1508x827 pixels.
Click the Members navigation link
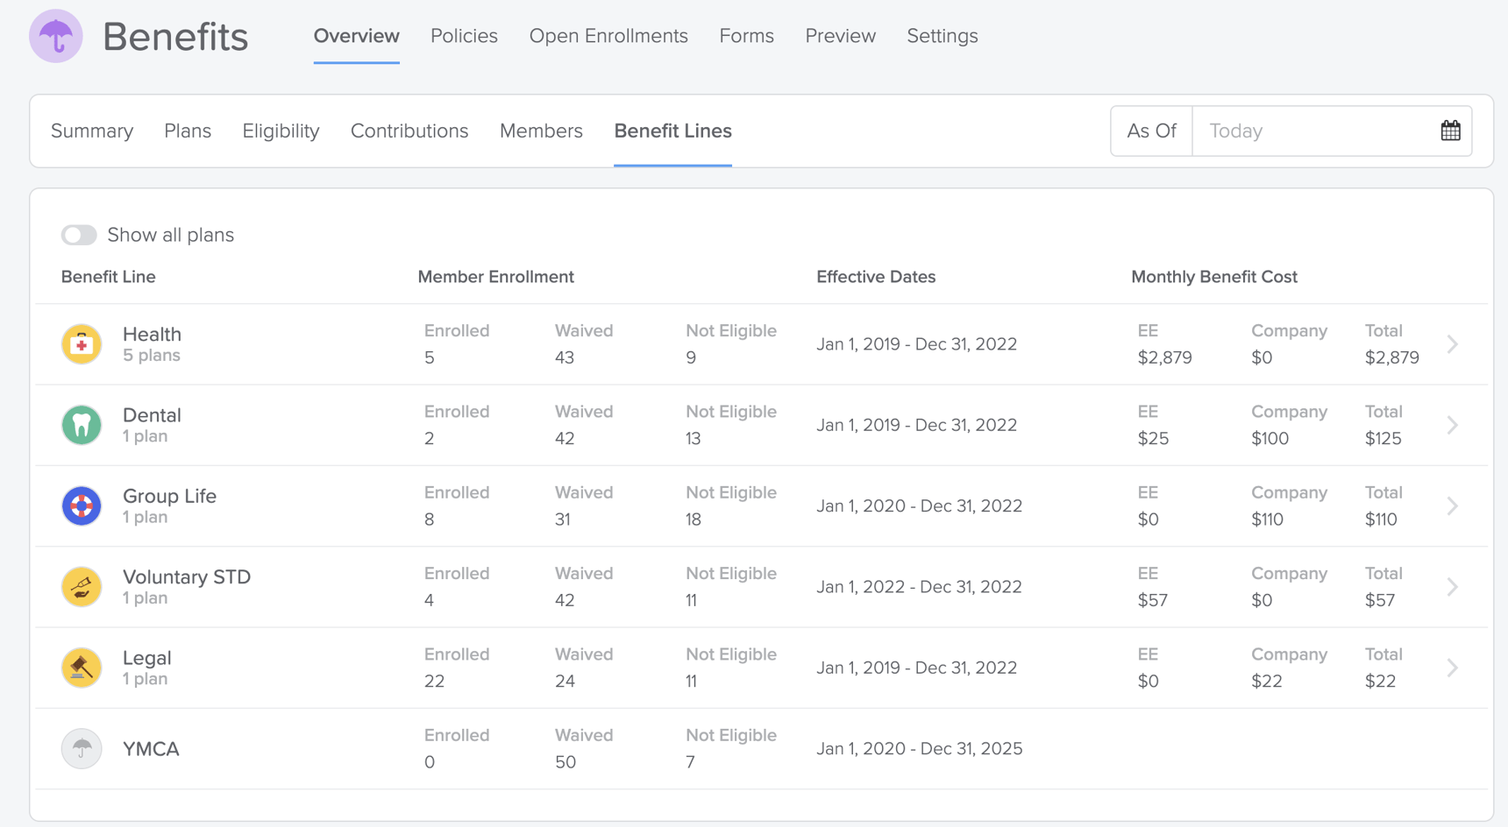tap(541, 131)
